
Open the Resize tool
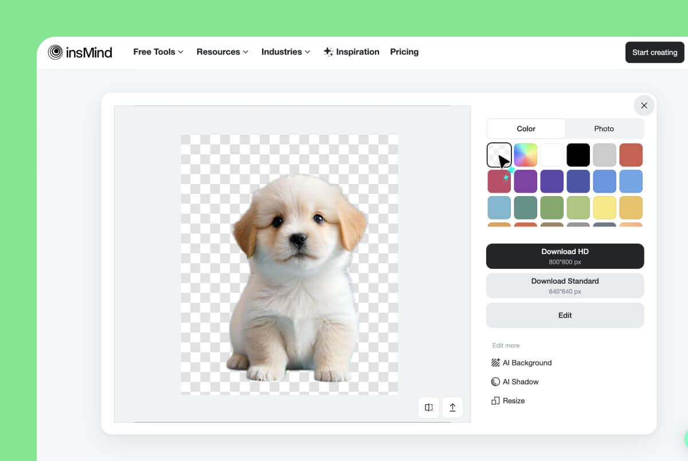508,400
